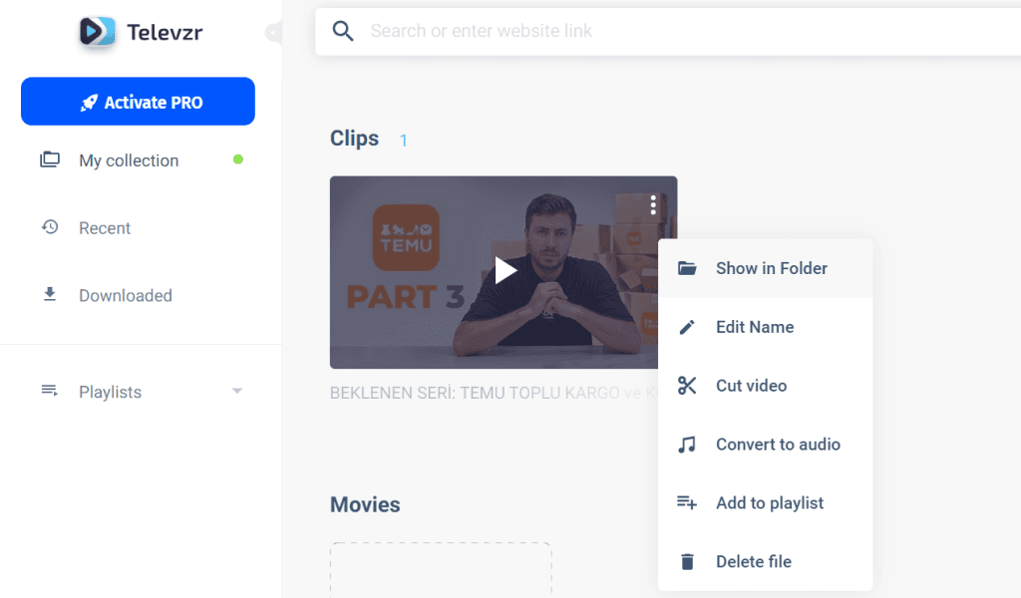Click the Downloaded arrow icon

coord(49,295)
